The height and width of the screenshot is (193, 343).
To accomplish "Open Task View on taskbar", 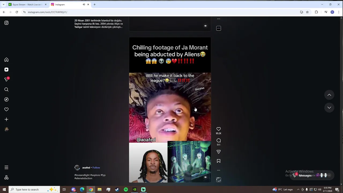I will click(x=64, y=190).
